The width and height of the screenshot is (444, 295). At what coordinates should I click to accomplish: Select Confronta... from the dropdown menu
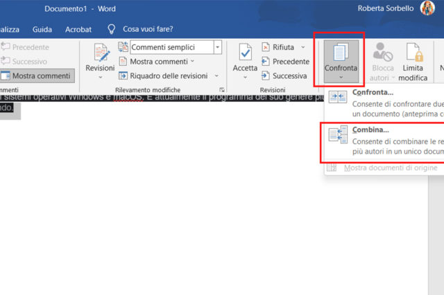point(384,103)
